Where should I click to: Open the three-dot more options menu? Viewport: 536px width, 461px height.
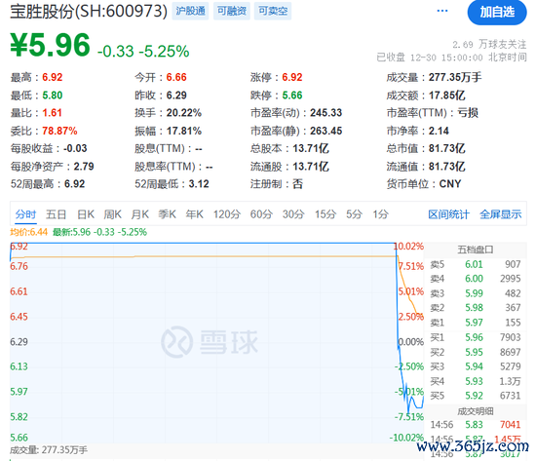[x=442, y=11]
